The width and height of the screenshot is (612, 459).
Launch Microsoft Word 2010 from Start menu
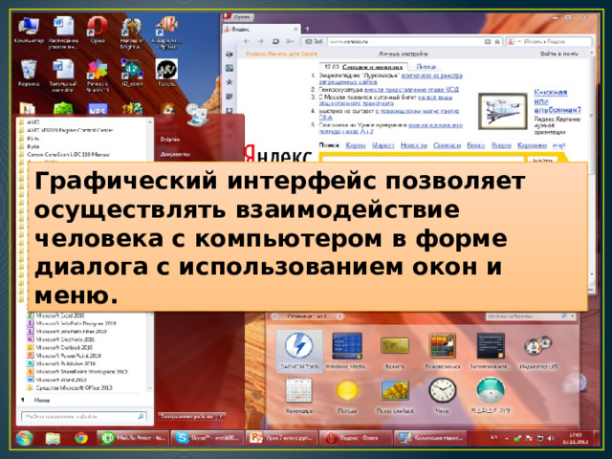56,380
